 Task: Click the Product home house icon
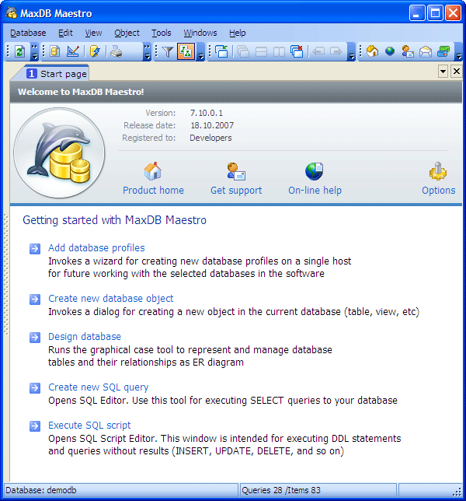pyautogui.click(x=153, y=171)
